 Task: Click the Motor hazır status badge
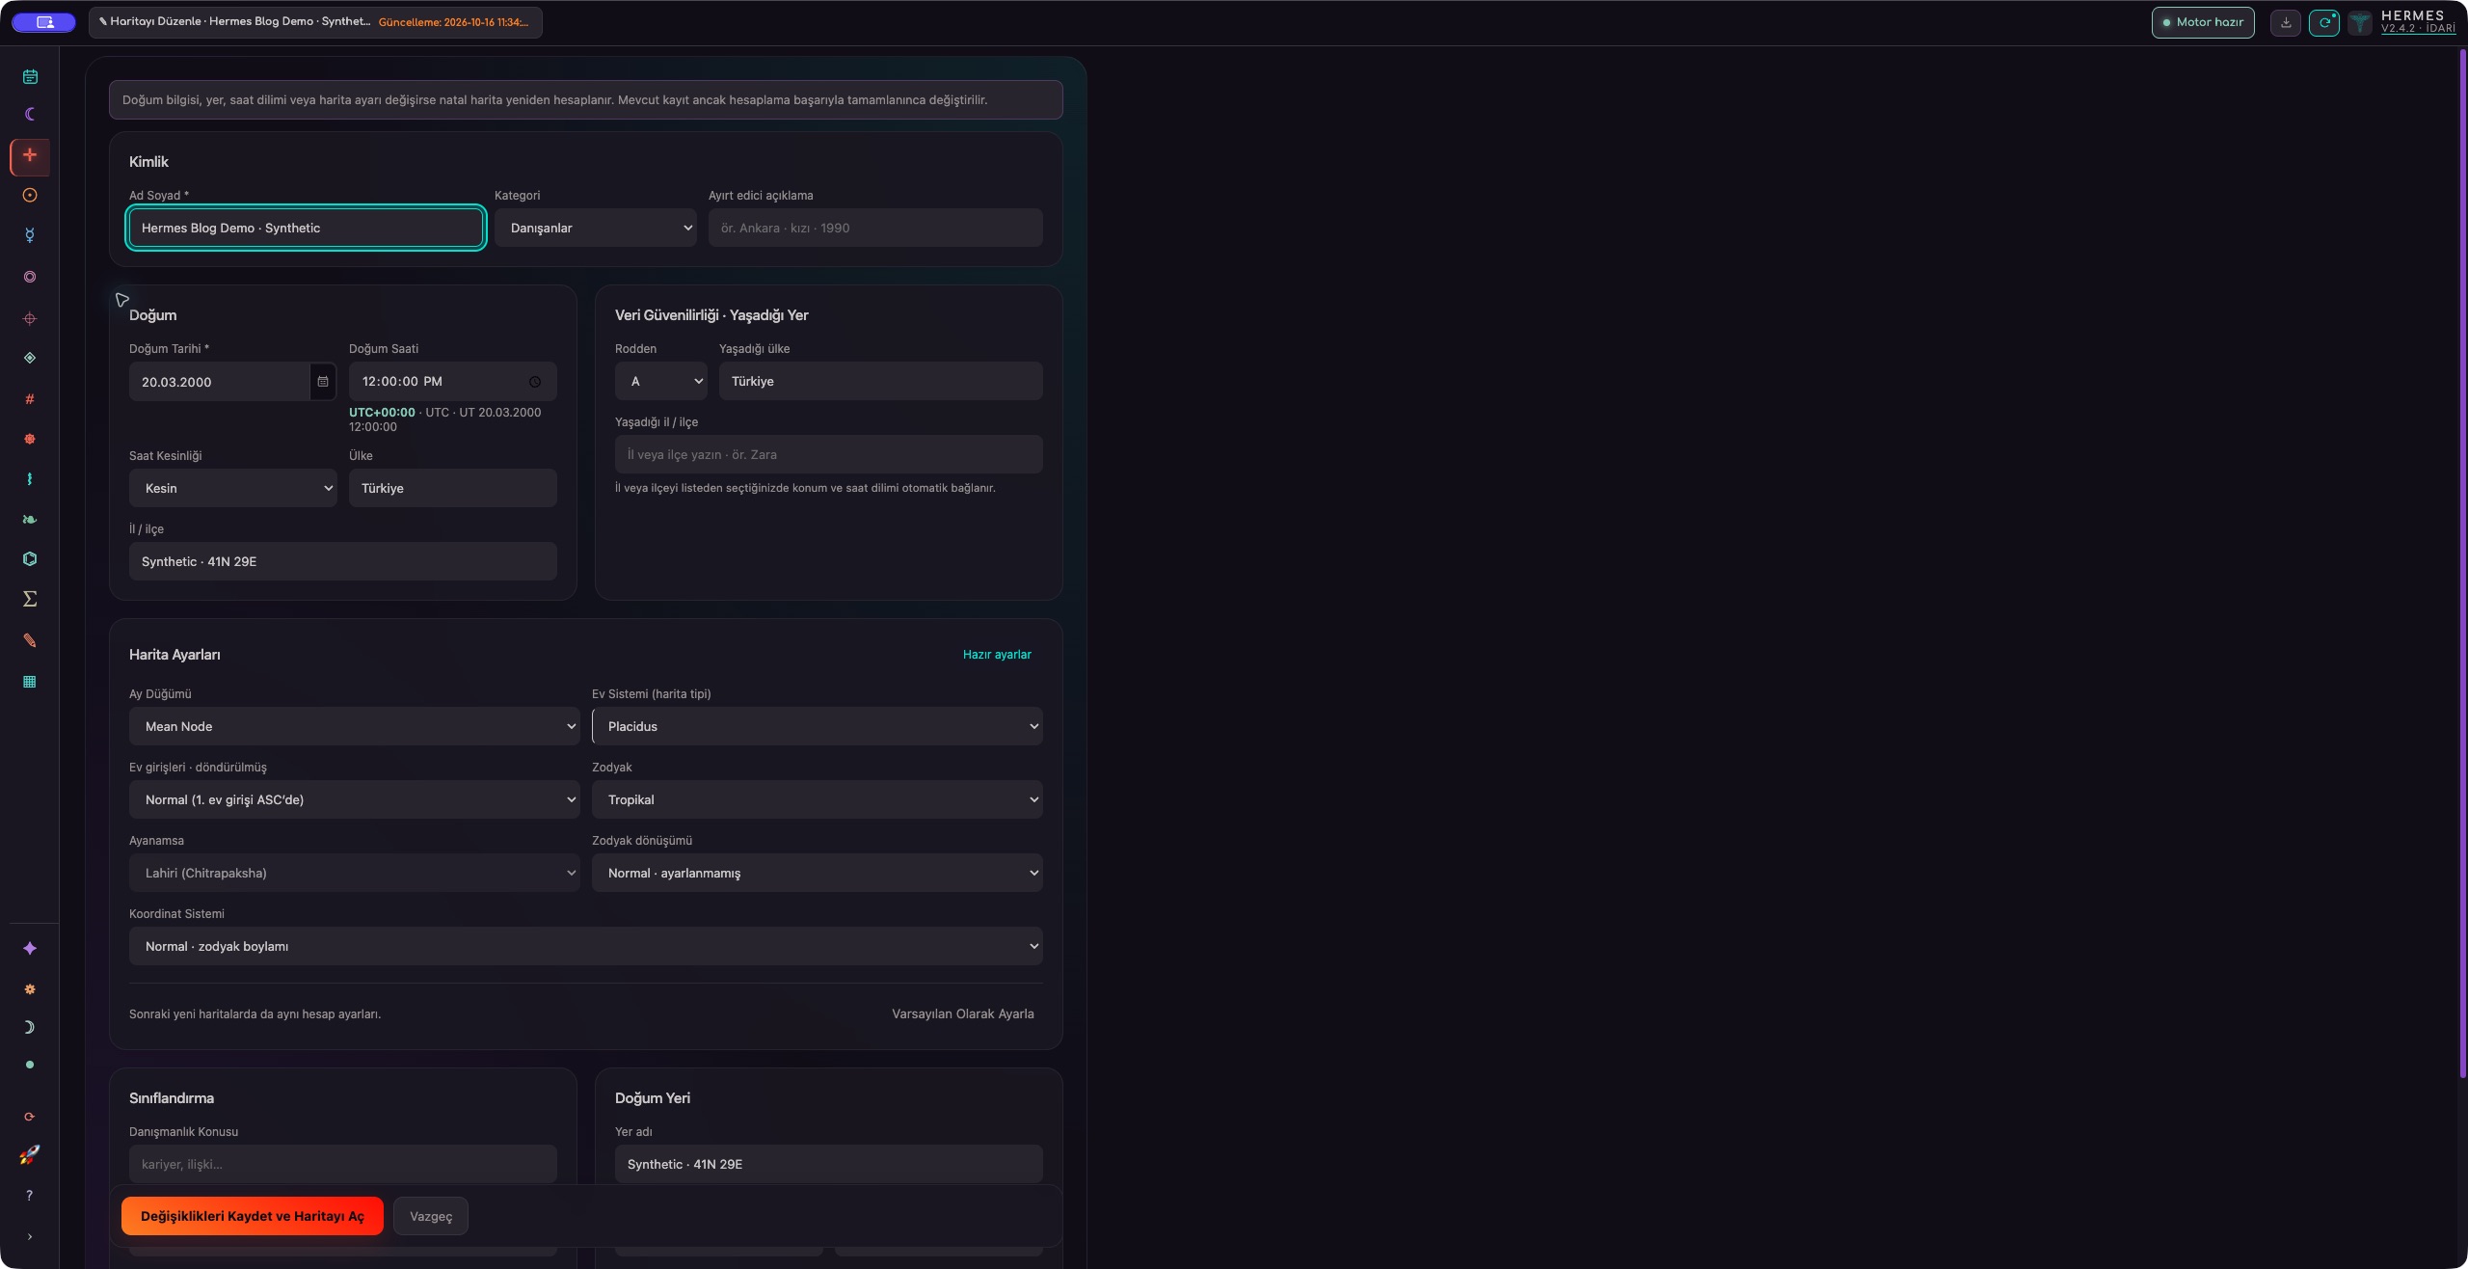pyautogui.click(x=2203, y=22)
